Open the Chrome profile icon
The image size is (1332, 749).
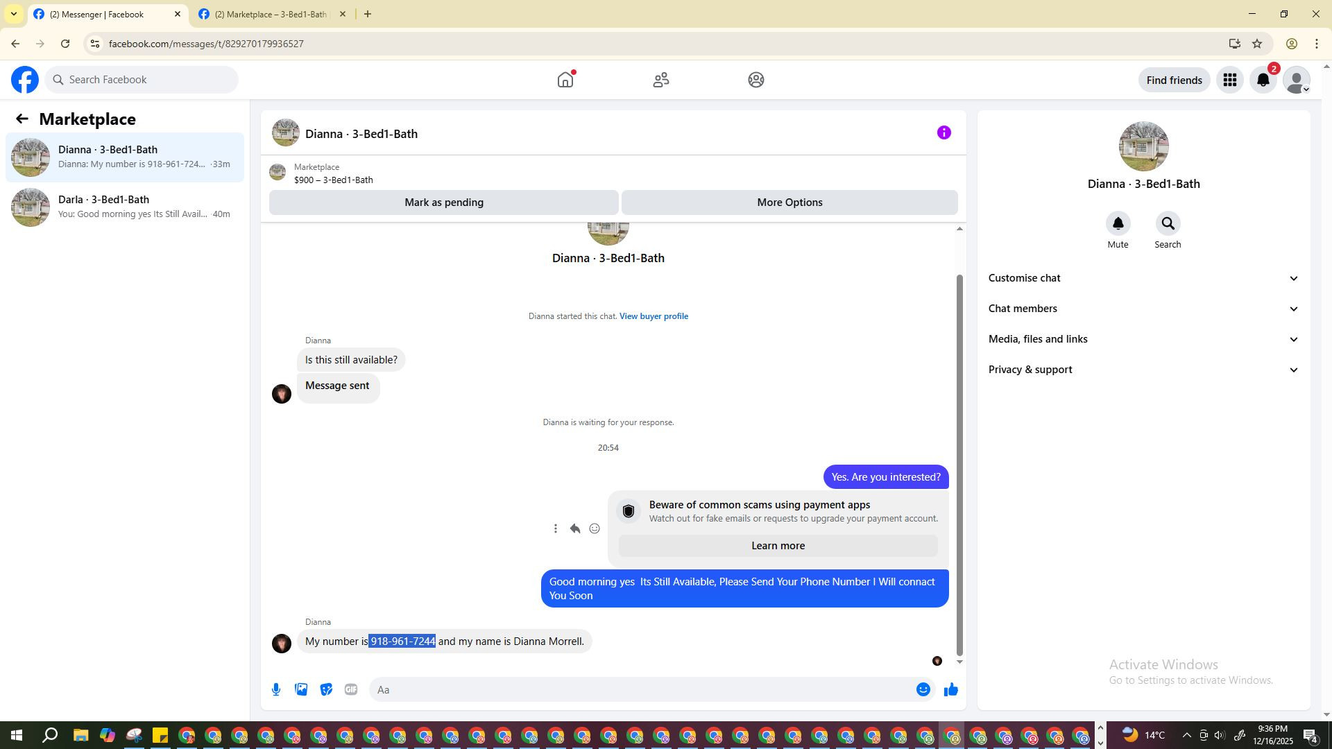1292,44
